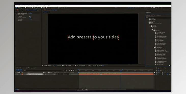Toggle Layer Switches pane button at timeline bottom-left
This screenshot has width=186, height=94.
click(16, 89)
